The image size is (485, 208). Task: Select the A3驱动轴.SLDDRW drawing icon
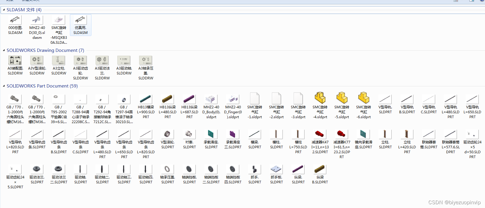(124, 60)
